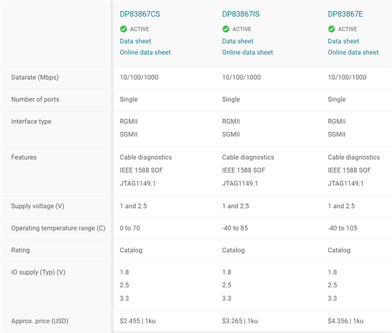The height and width of the screenshot is (333, 392).
Task: Click SGMII interface in DP83867IS column
Action: [x=231, y=135]
